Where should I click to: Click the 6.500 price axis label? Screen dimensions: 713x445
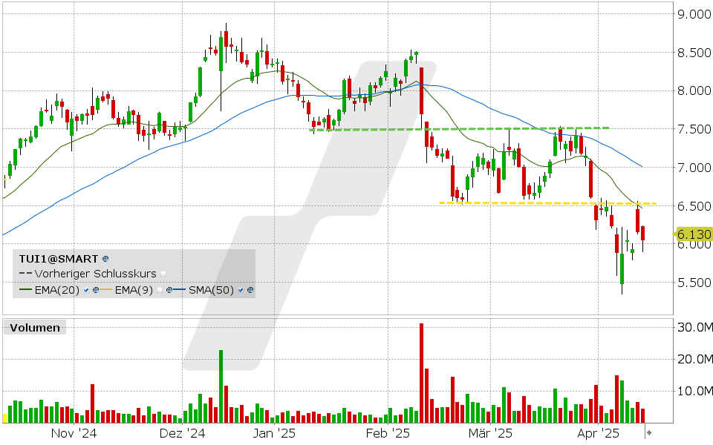pyautogui.click(x=694, y=206)
